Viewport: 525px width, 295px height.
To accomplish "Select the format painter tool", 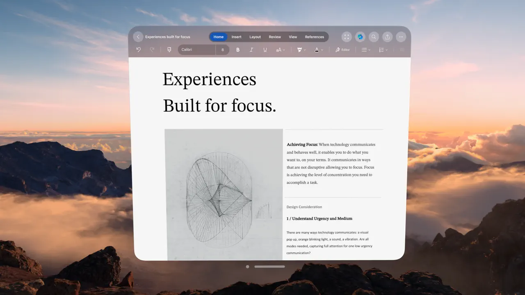I will pyautogui.click(x=169, y=50).
